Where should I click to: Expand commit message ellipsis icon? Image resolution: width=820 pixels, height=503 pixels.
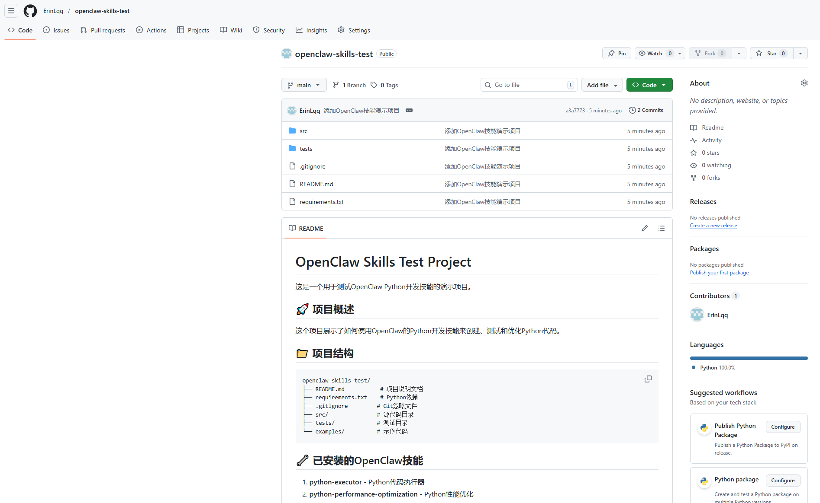[409, 110]
